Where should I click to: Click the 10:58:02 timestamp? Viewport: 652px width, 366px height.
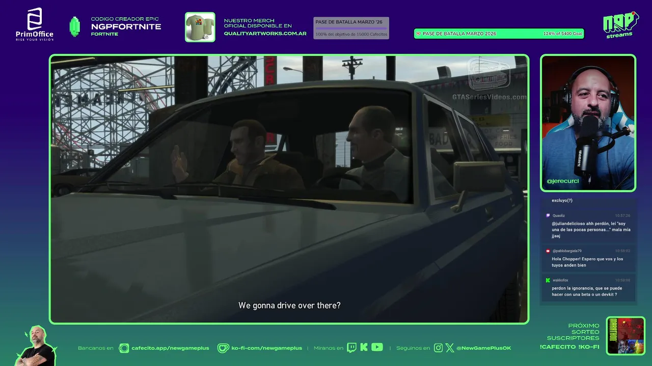[622, 251]
